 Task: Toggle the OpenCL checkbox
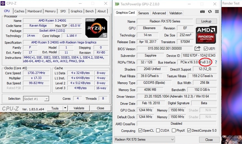coord(140,131)
